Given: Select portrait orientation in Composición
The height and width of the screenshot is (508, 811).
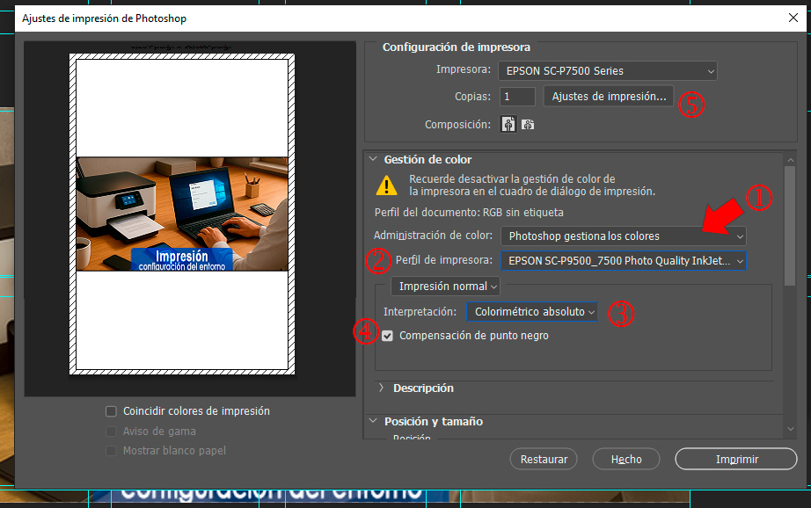Looking at the screenshot, I should click(x=508, y=125).
